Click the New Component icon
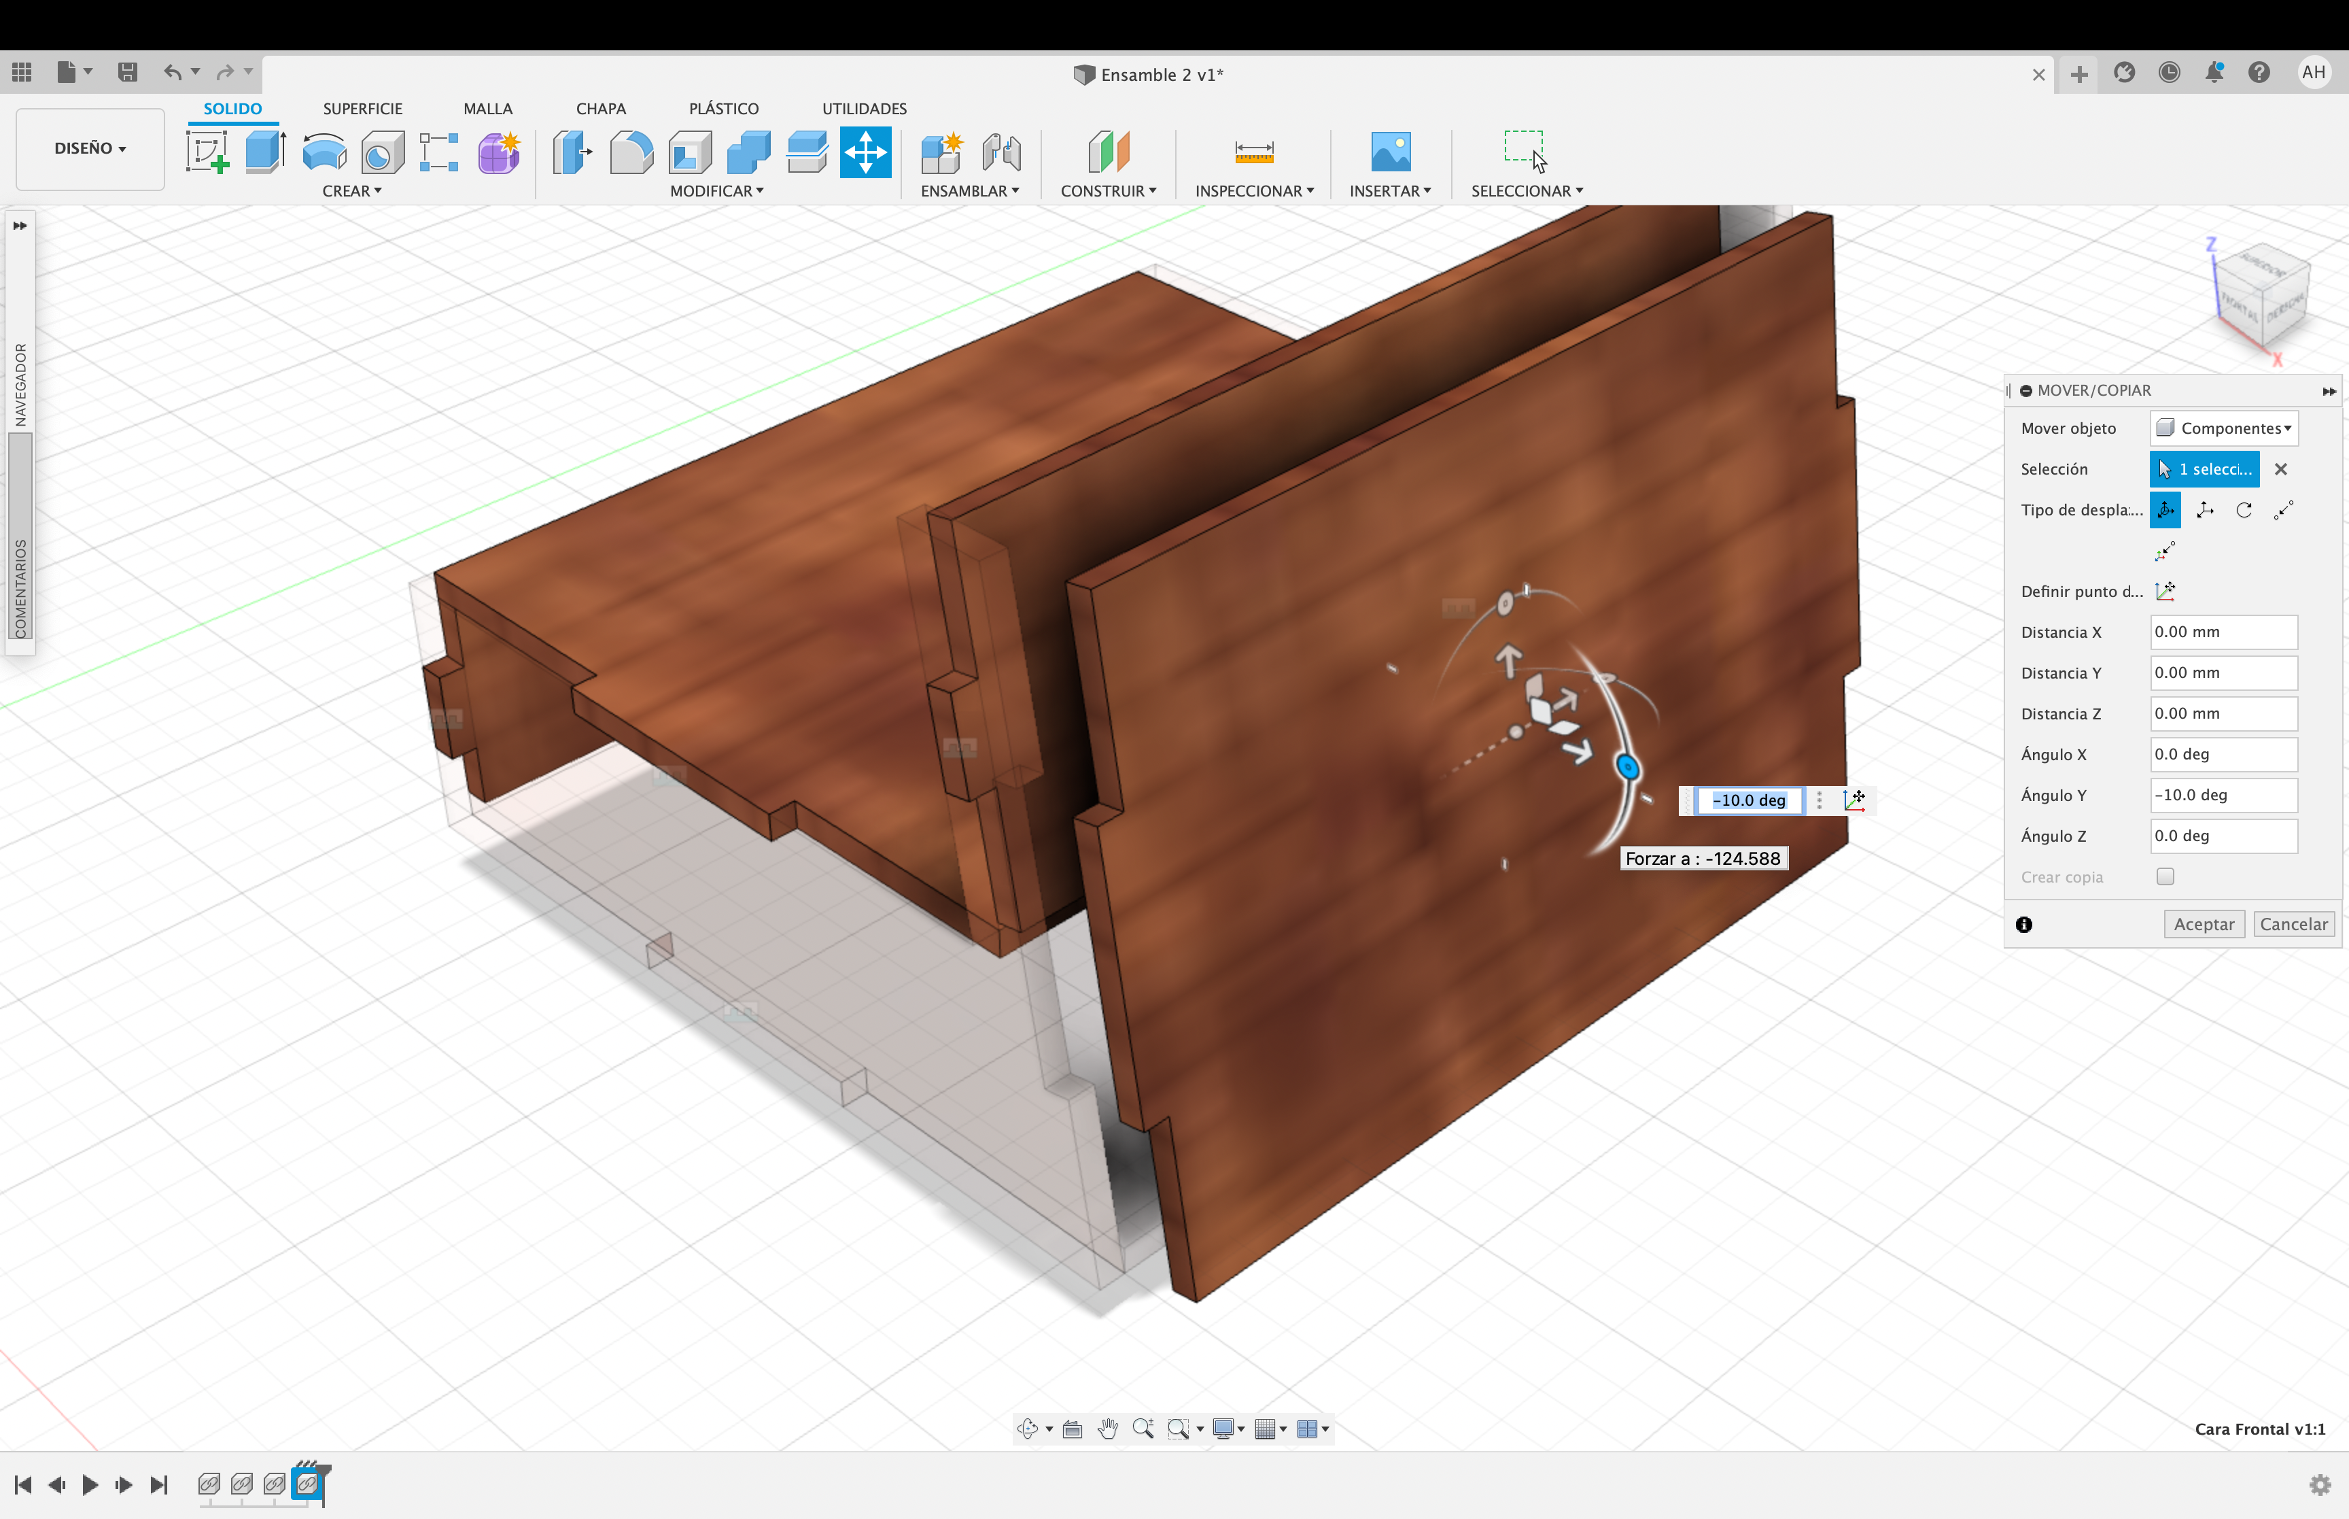This screenshot has width=2349, height=1519. (x=941, y=152)
